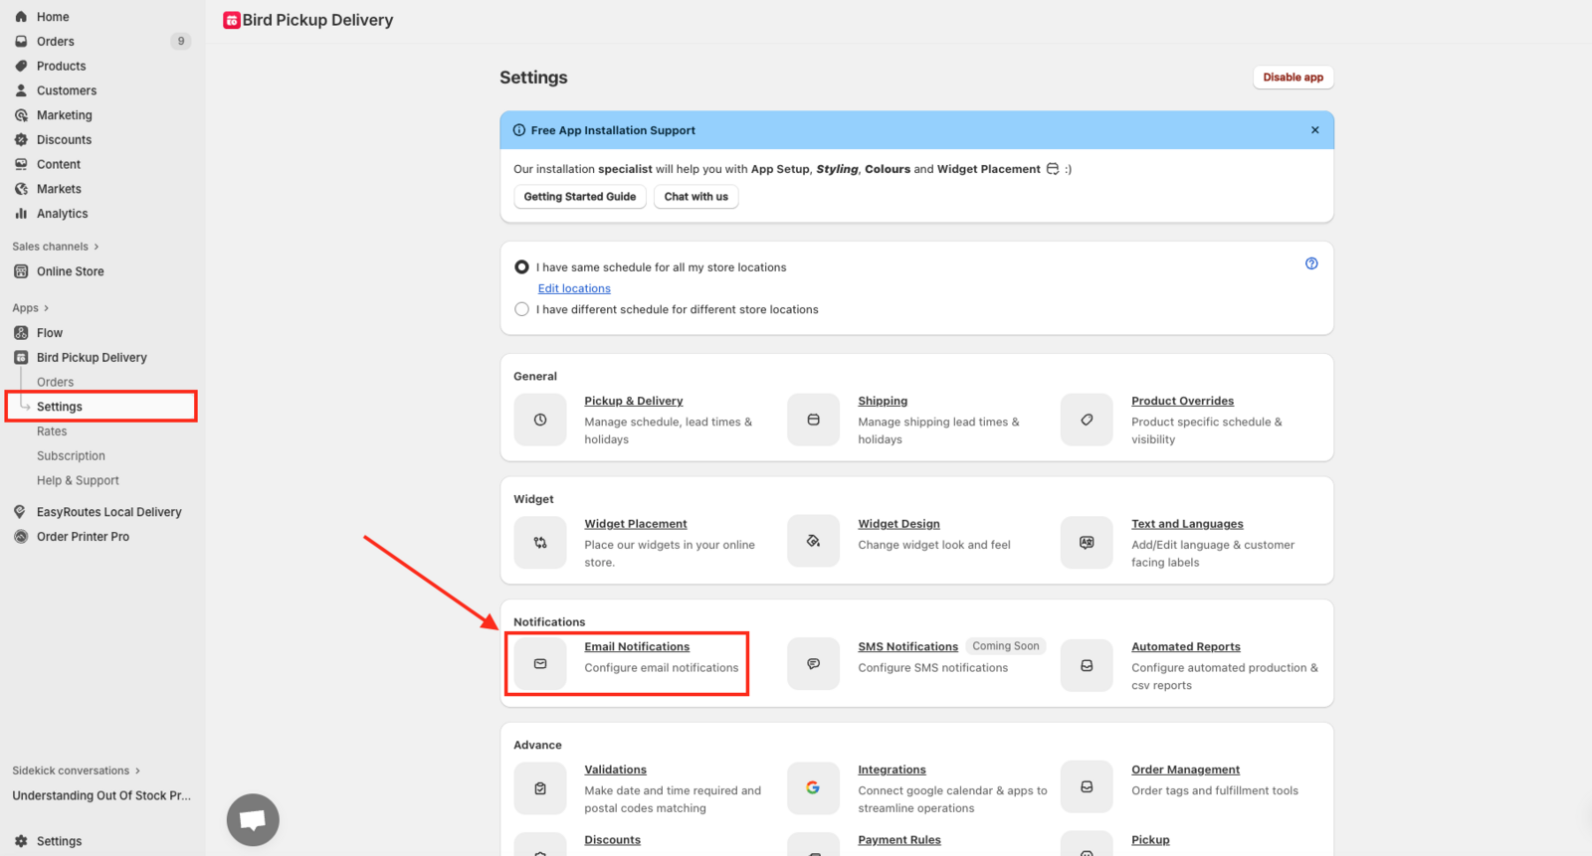Expand Sales channels section chevron

(97, 247)
